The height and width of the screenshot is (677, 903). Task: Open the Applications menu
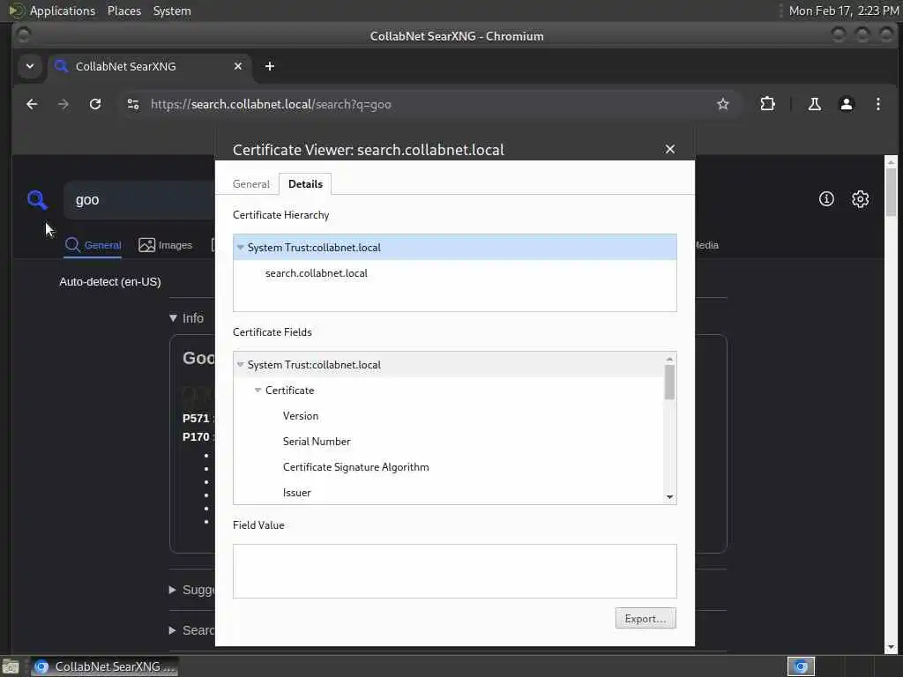tap(63, 11)
